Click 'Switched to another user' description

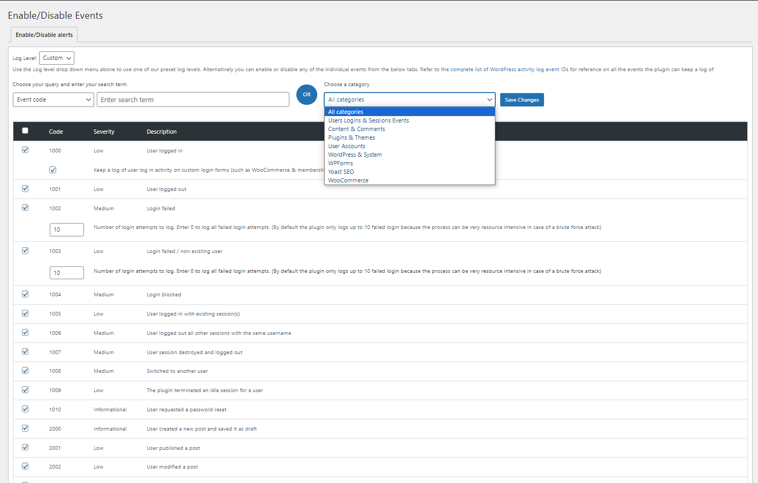(177, 371)
